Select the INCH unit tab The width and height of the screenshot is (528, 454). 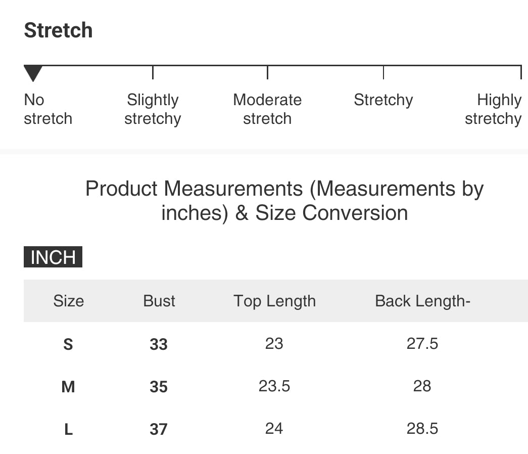coord(53,257)
